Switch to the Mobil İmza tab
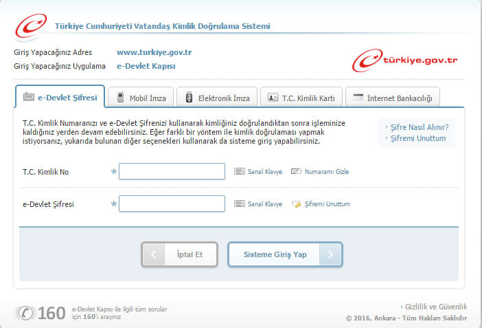Screen dimensions: 482x328 [143, 98]
